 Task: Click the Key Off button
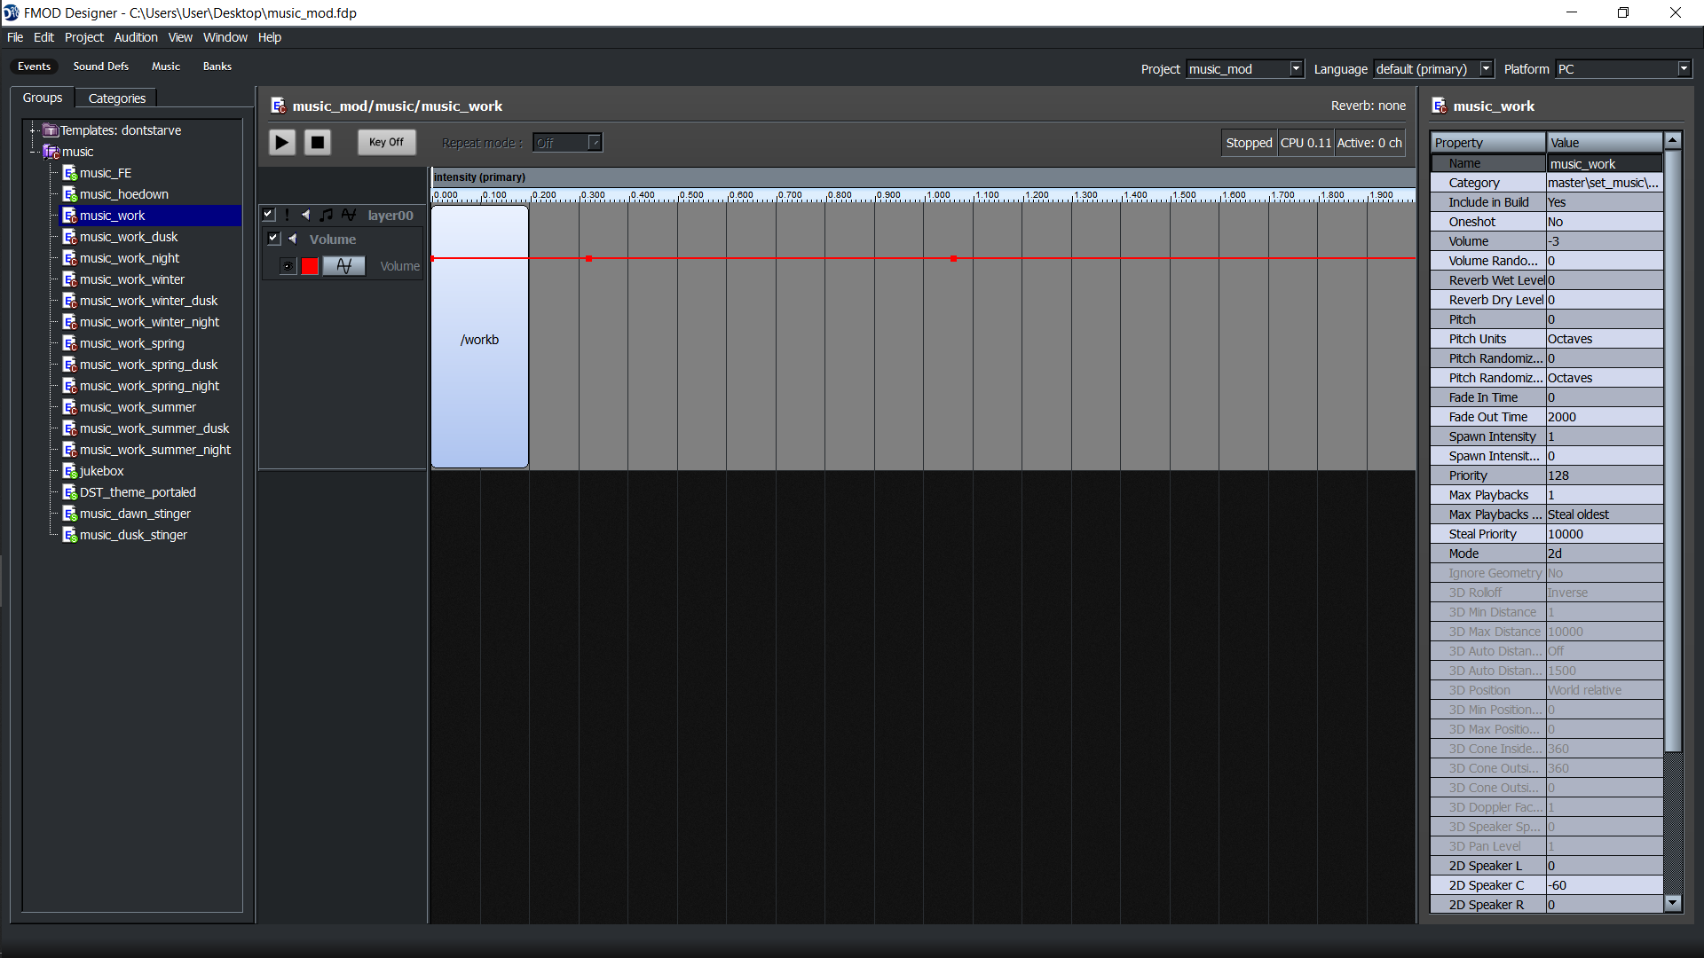[386, 142]
